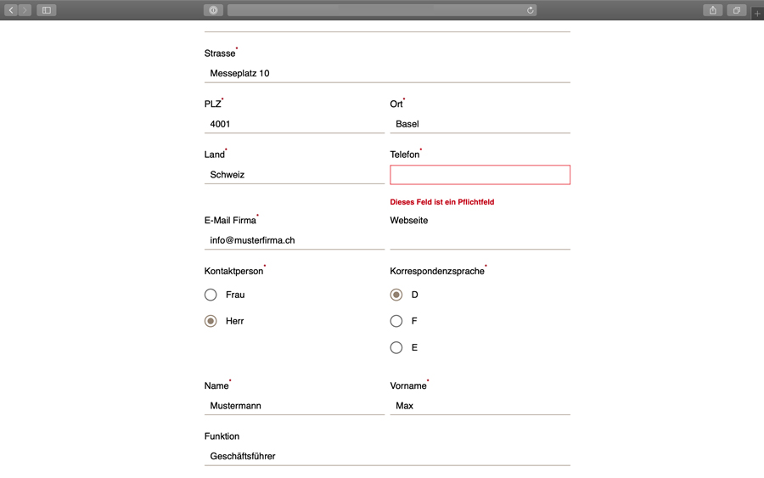Viewport: 764px width, 478px height.
Task: Click the Kontaktperson label
Action: tap(234, 272)
